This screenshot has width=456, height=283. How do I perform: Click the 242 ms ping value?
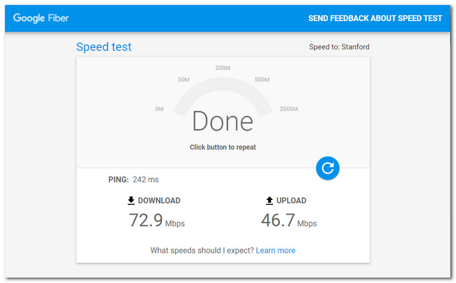coord(145,180)
